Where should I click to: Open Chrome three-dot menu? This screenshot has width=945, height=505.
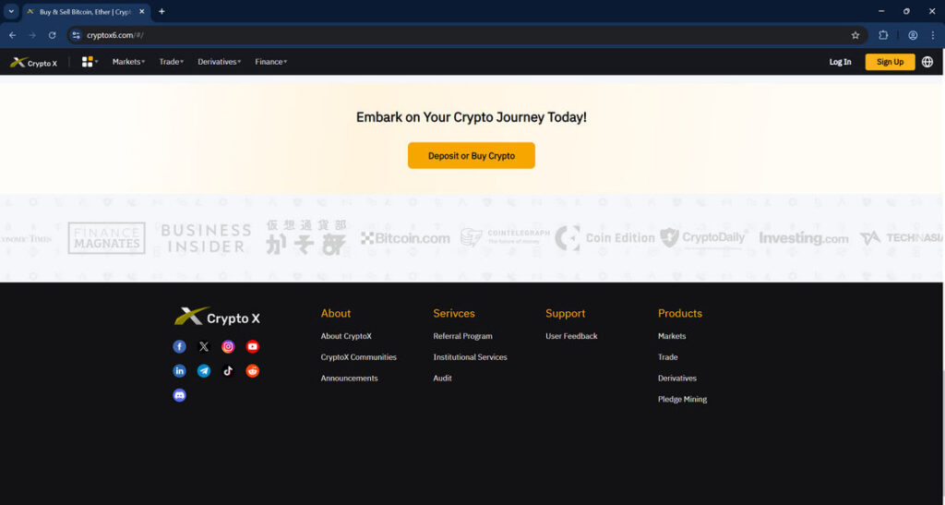pos(932,36)
